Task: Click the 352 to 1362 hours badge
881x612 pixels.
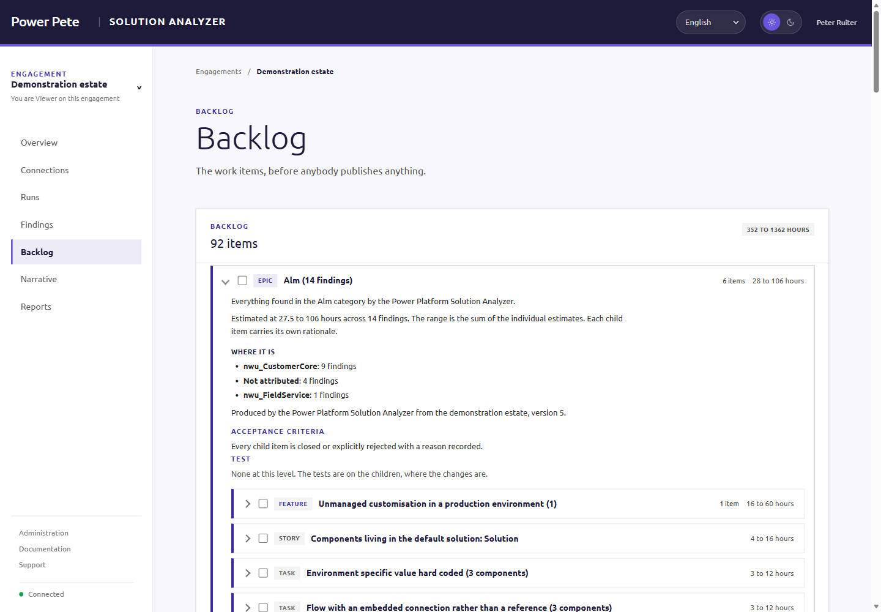Action: point(778,230)
